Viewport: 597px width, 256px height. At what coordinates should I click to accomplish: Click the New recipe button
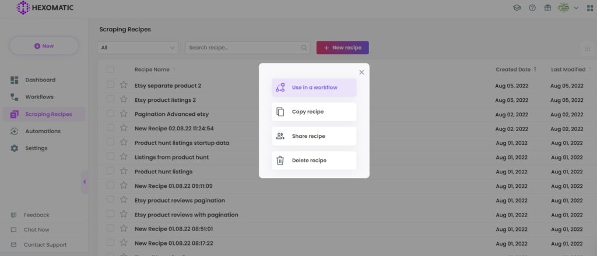(343, 48)
